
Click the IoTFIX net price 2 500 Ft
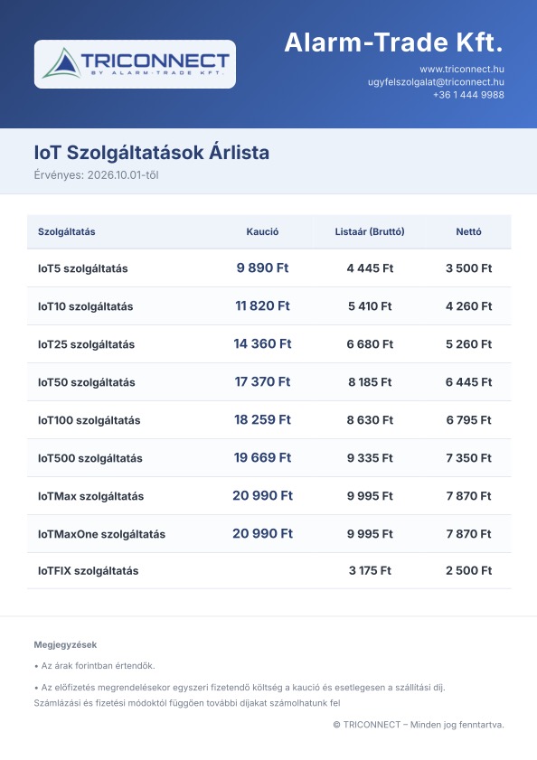(468, 570)
